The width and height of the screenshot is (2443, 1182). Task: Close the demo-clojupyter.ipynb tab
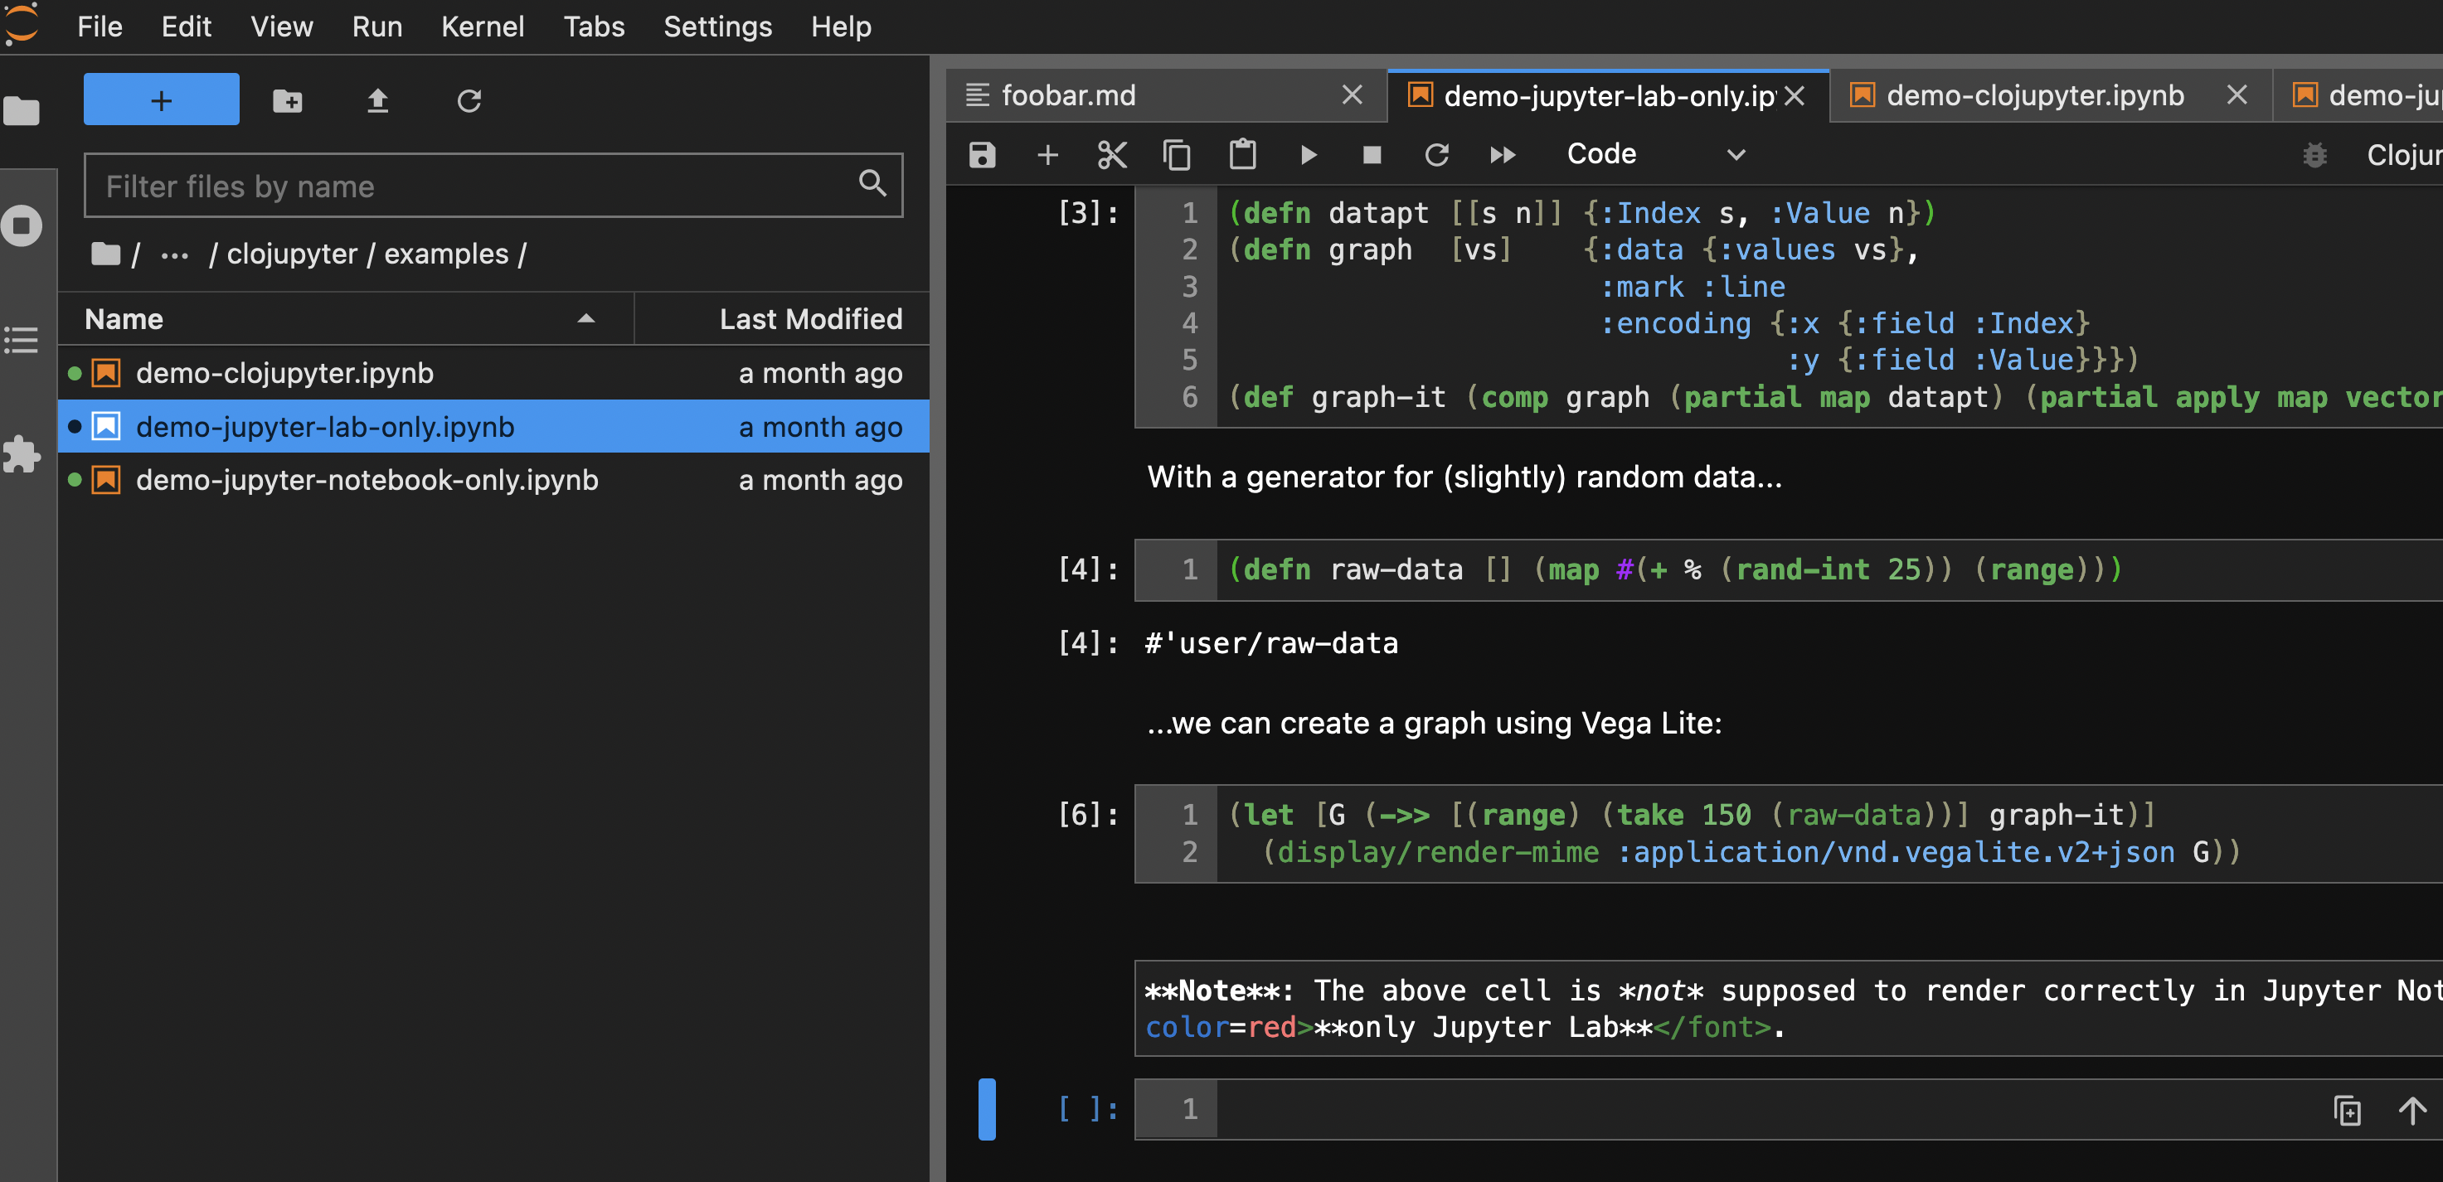tap(2237, 94)
